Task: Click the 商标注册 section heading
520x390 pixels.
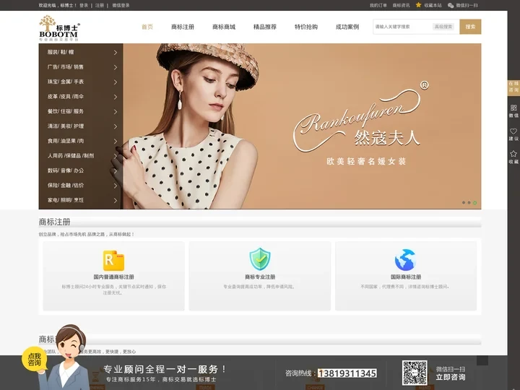Action: (54, 222)
